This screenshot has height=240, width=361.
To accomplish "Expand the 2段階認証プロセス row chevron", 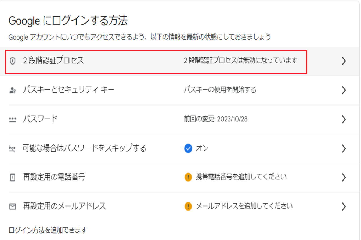I will 344,61.
